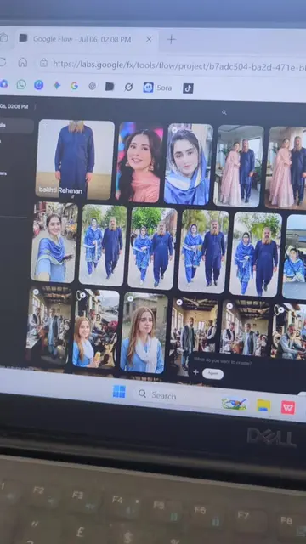Open the street selfie thumbnail of woman in blue
This screenshot has width=306, height=544.
[x=54, y=241]
